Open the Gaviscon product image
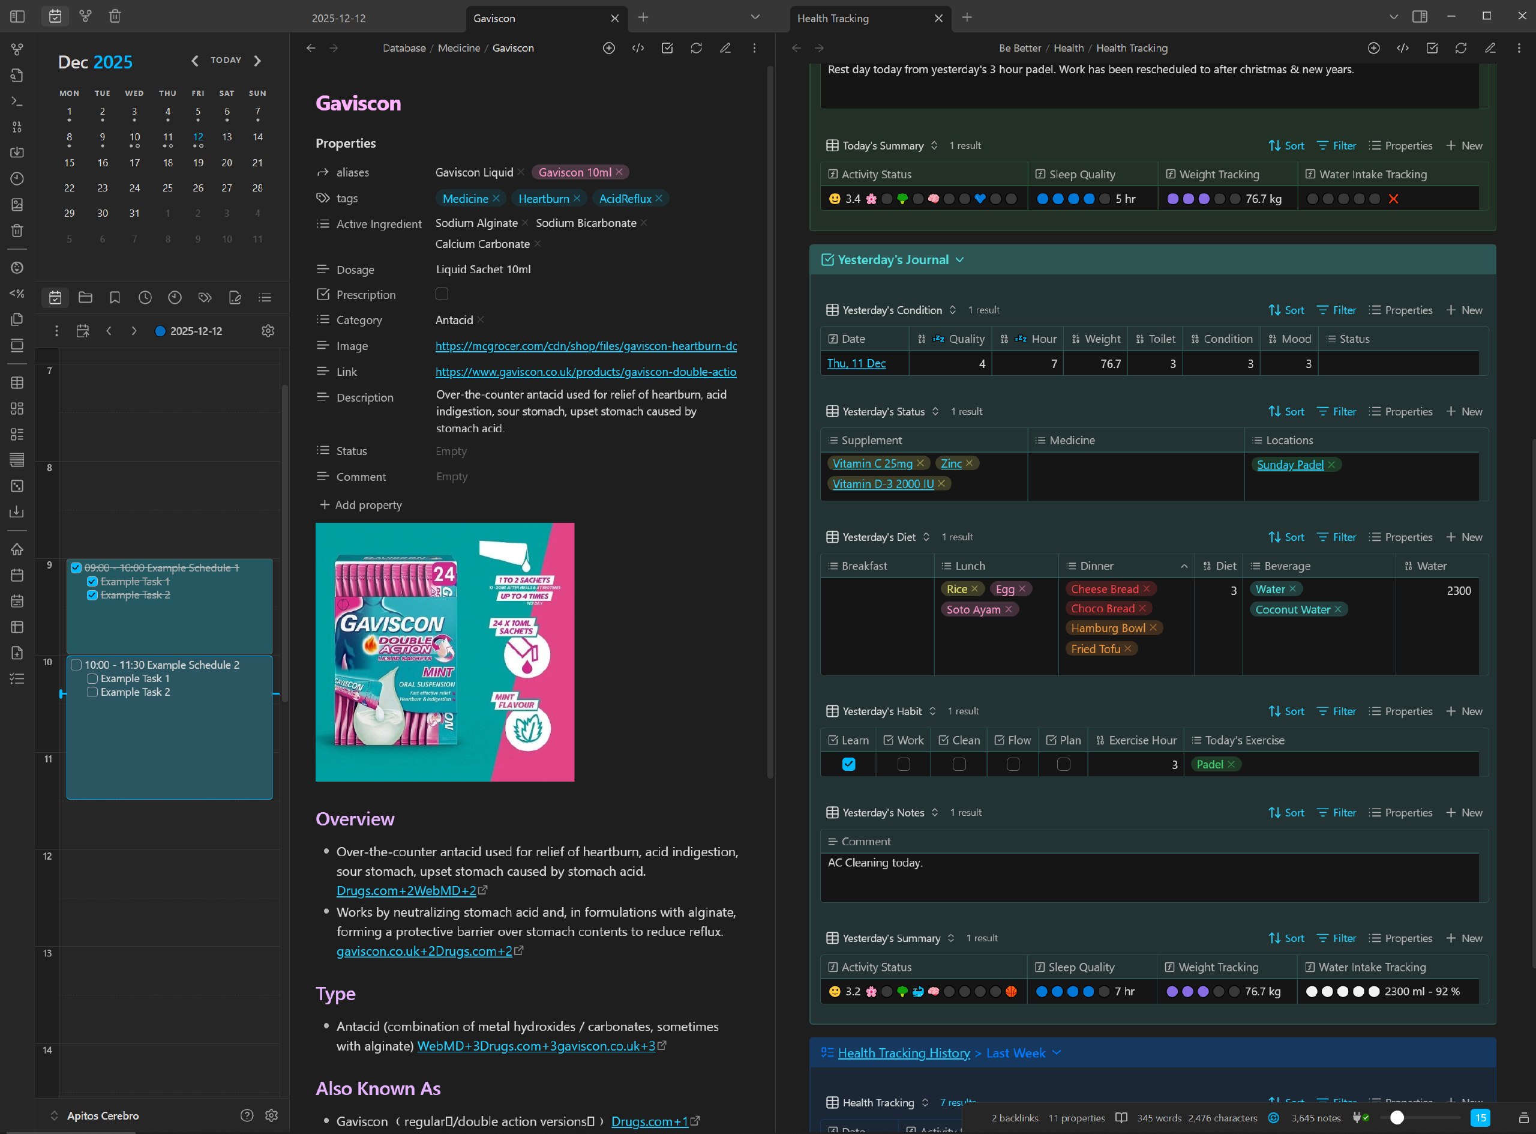This screenshot has width=1536, height=1134. tap(445, 652)
